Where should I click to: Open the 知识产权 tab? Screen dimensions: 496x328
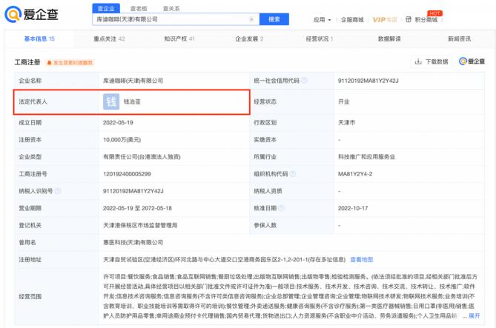point(179,39)
